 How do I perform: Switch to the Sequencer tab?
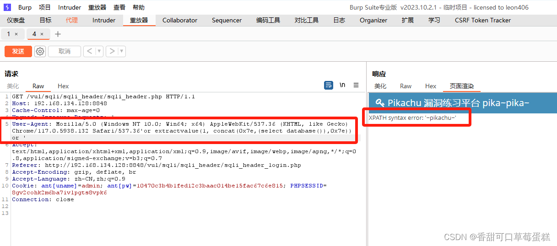tap(227, 20)
